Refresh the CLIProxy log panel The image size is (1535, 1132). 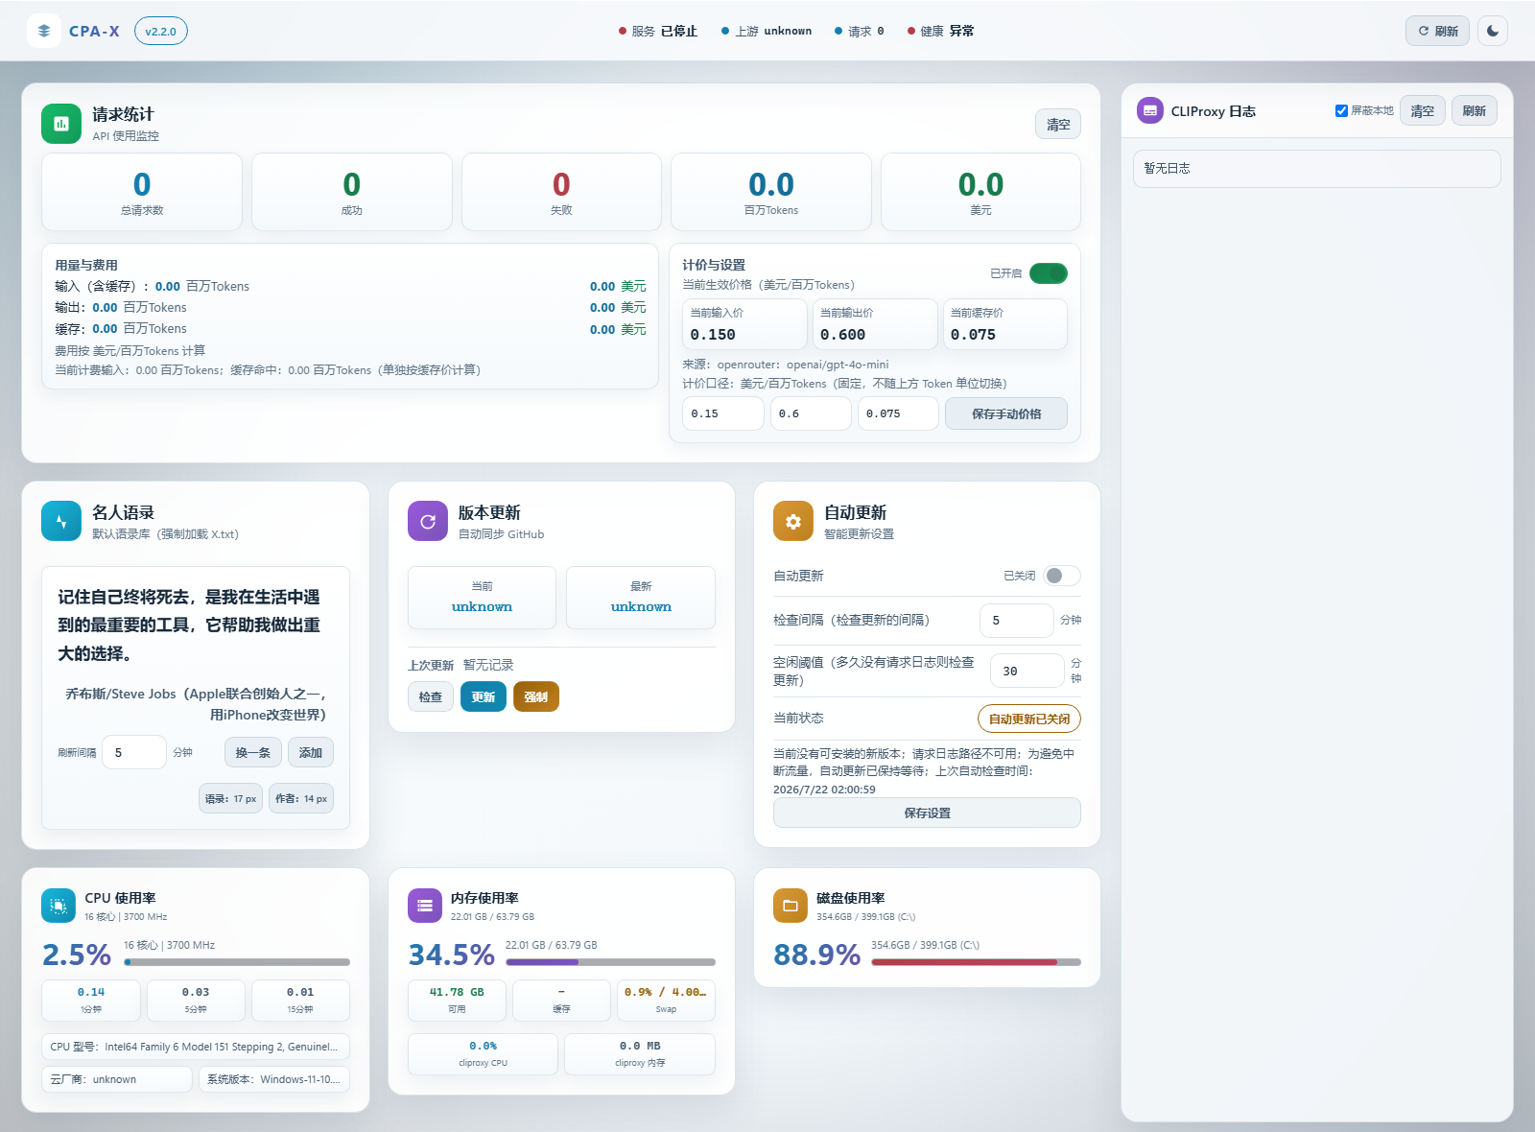tap(1475, 110)
